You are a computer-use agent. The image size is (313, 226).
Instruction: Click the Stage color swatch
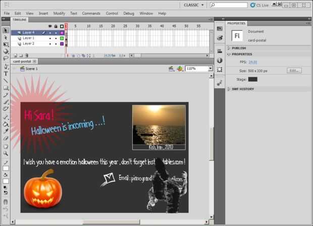[253, 79]
